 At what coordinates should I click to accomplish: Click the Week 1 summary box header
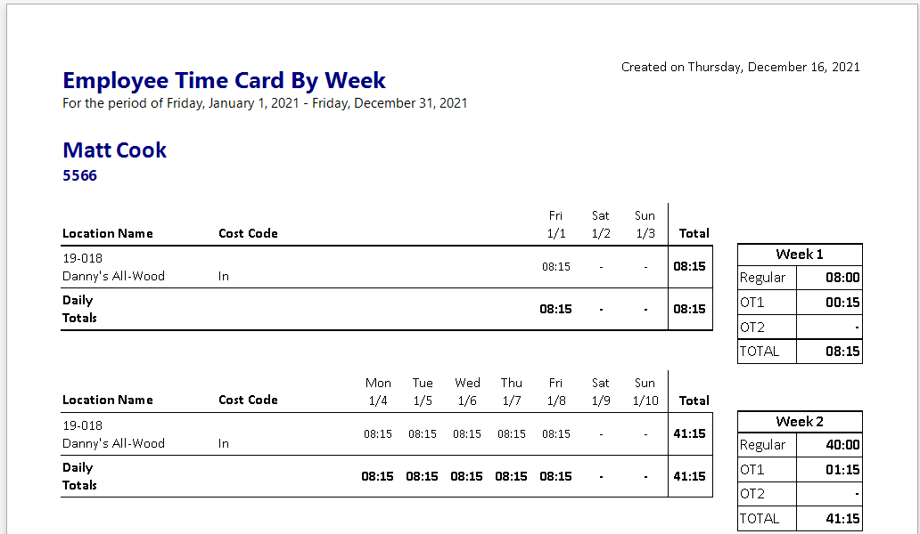coord(800,255)
